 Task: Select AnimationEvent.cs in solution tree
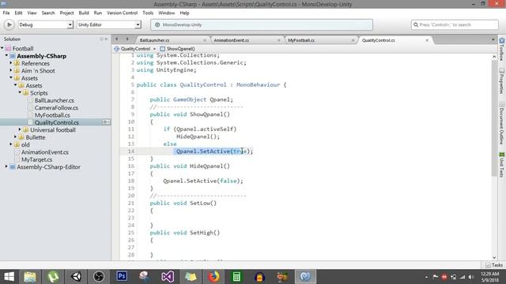(x=45, y=152)
